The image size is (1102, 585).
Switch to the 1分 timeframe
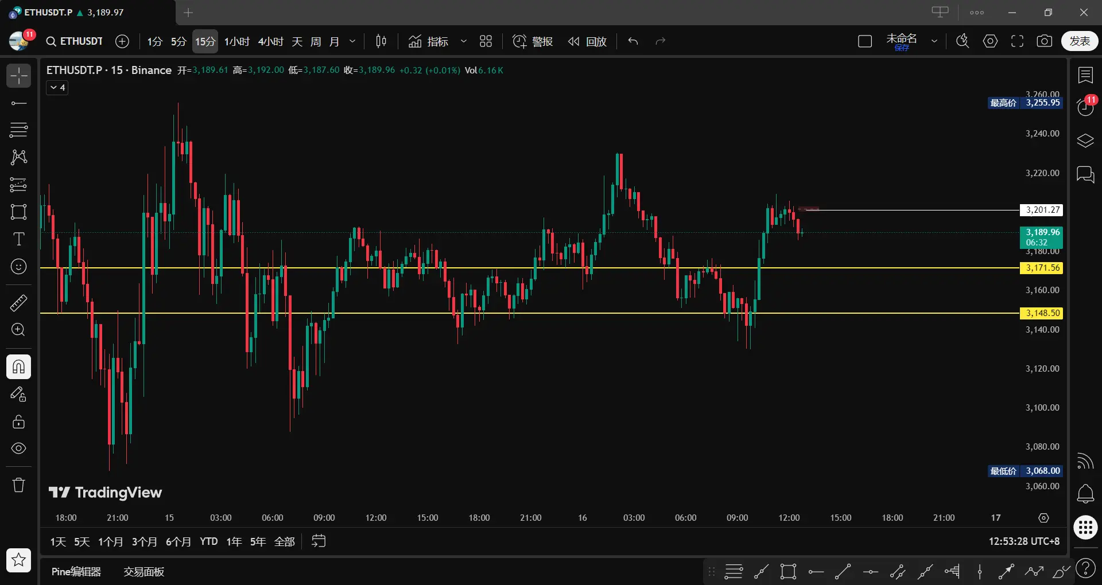155,41
